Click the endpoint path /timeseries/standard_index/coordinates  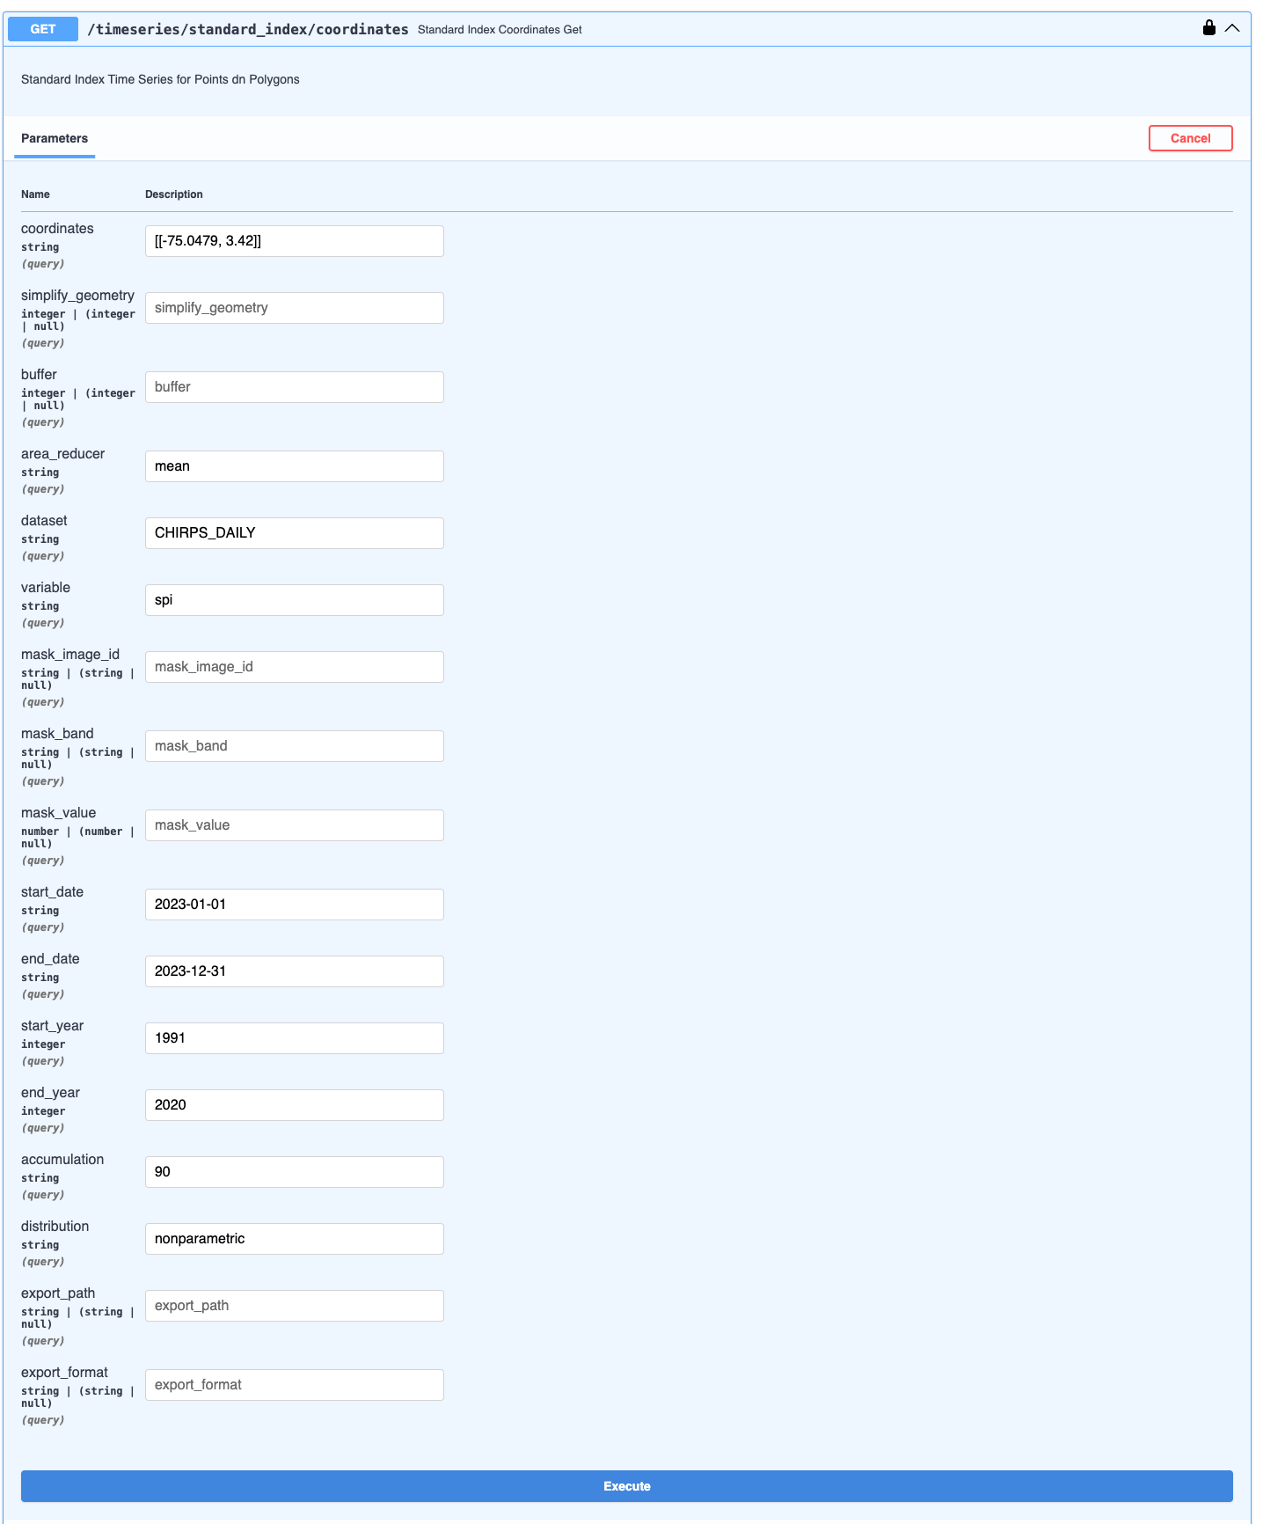click(x=247, y=29)
